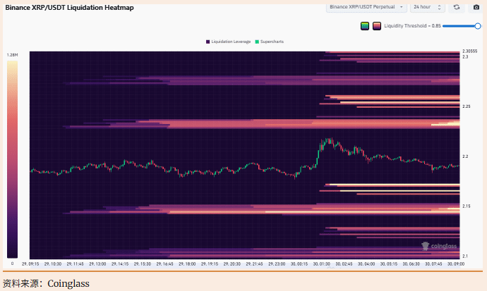Click the 30. 01:30 time axis label

coord(321,264)
